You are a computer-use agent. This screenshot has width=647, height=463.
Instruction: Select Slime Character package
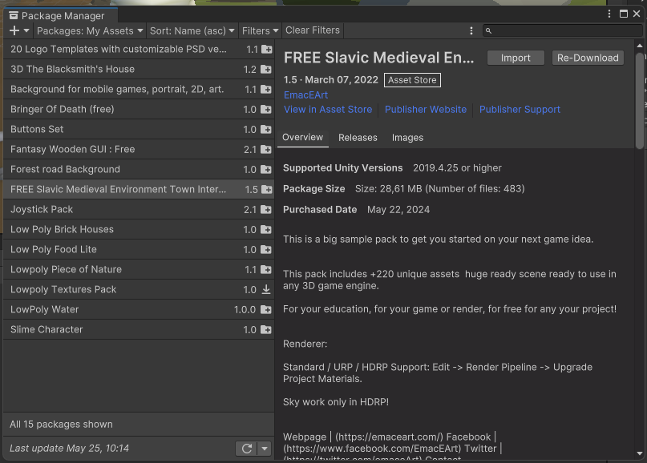(139, 329)
